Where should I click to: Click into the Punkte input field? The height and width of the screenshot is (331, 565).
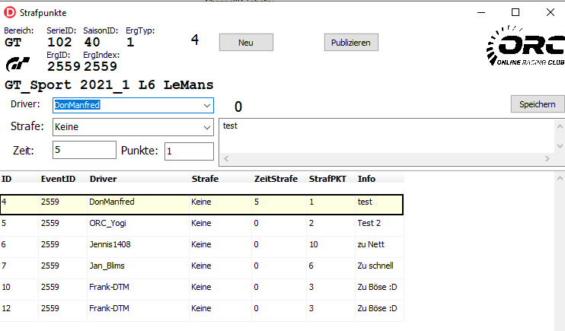189,151
